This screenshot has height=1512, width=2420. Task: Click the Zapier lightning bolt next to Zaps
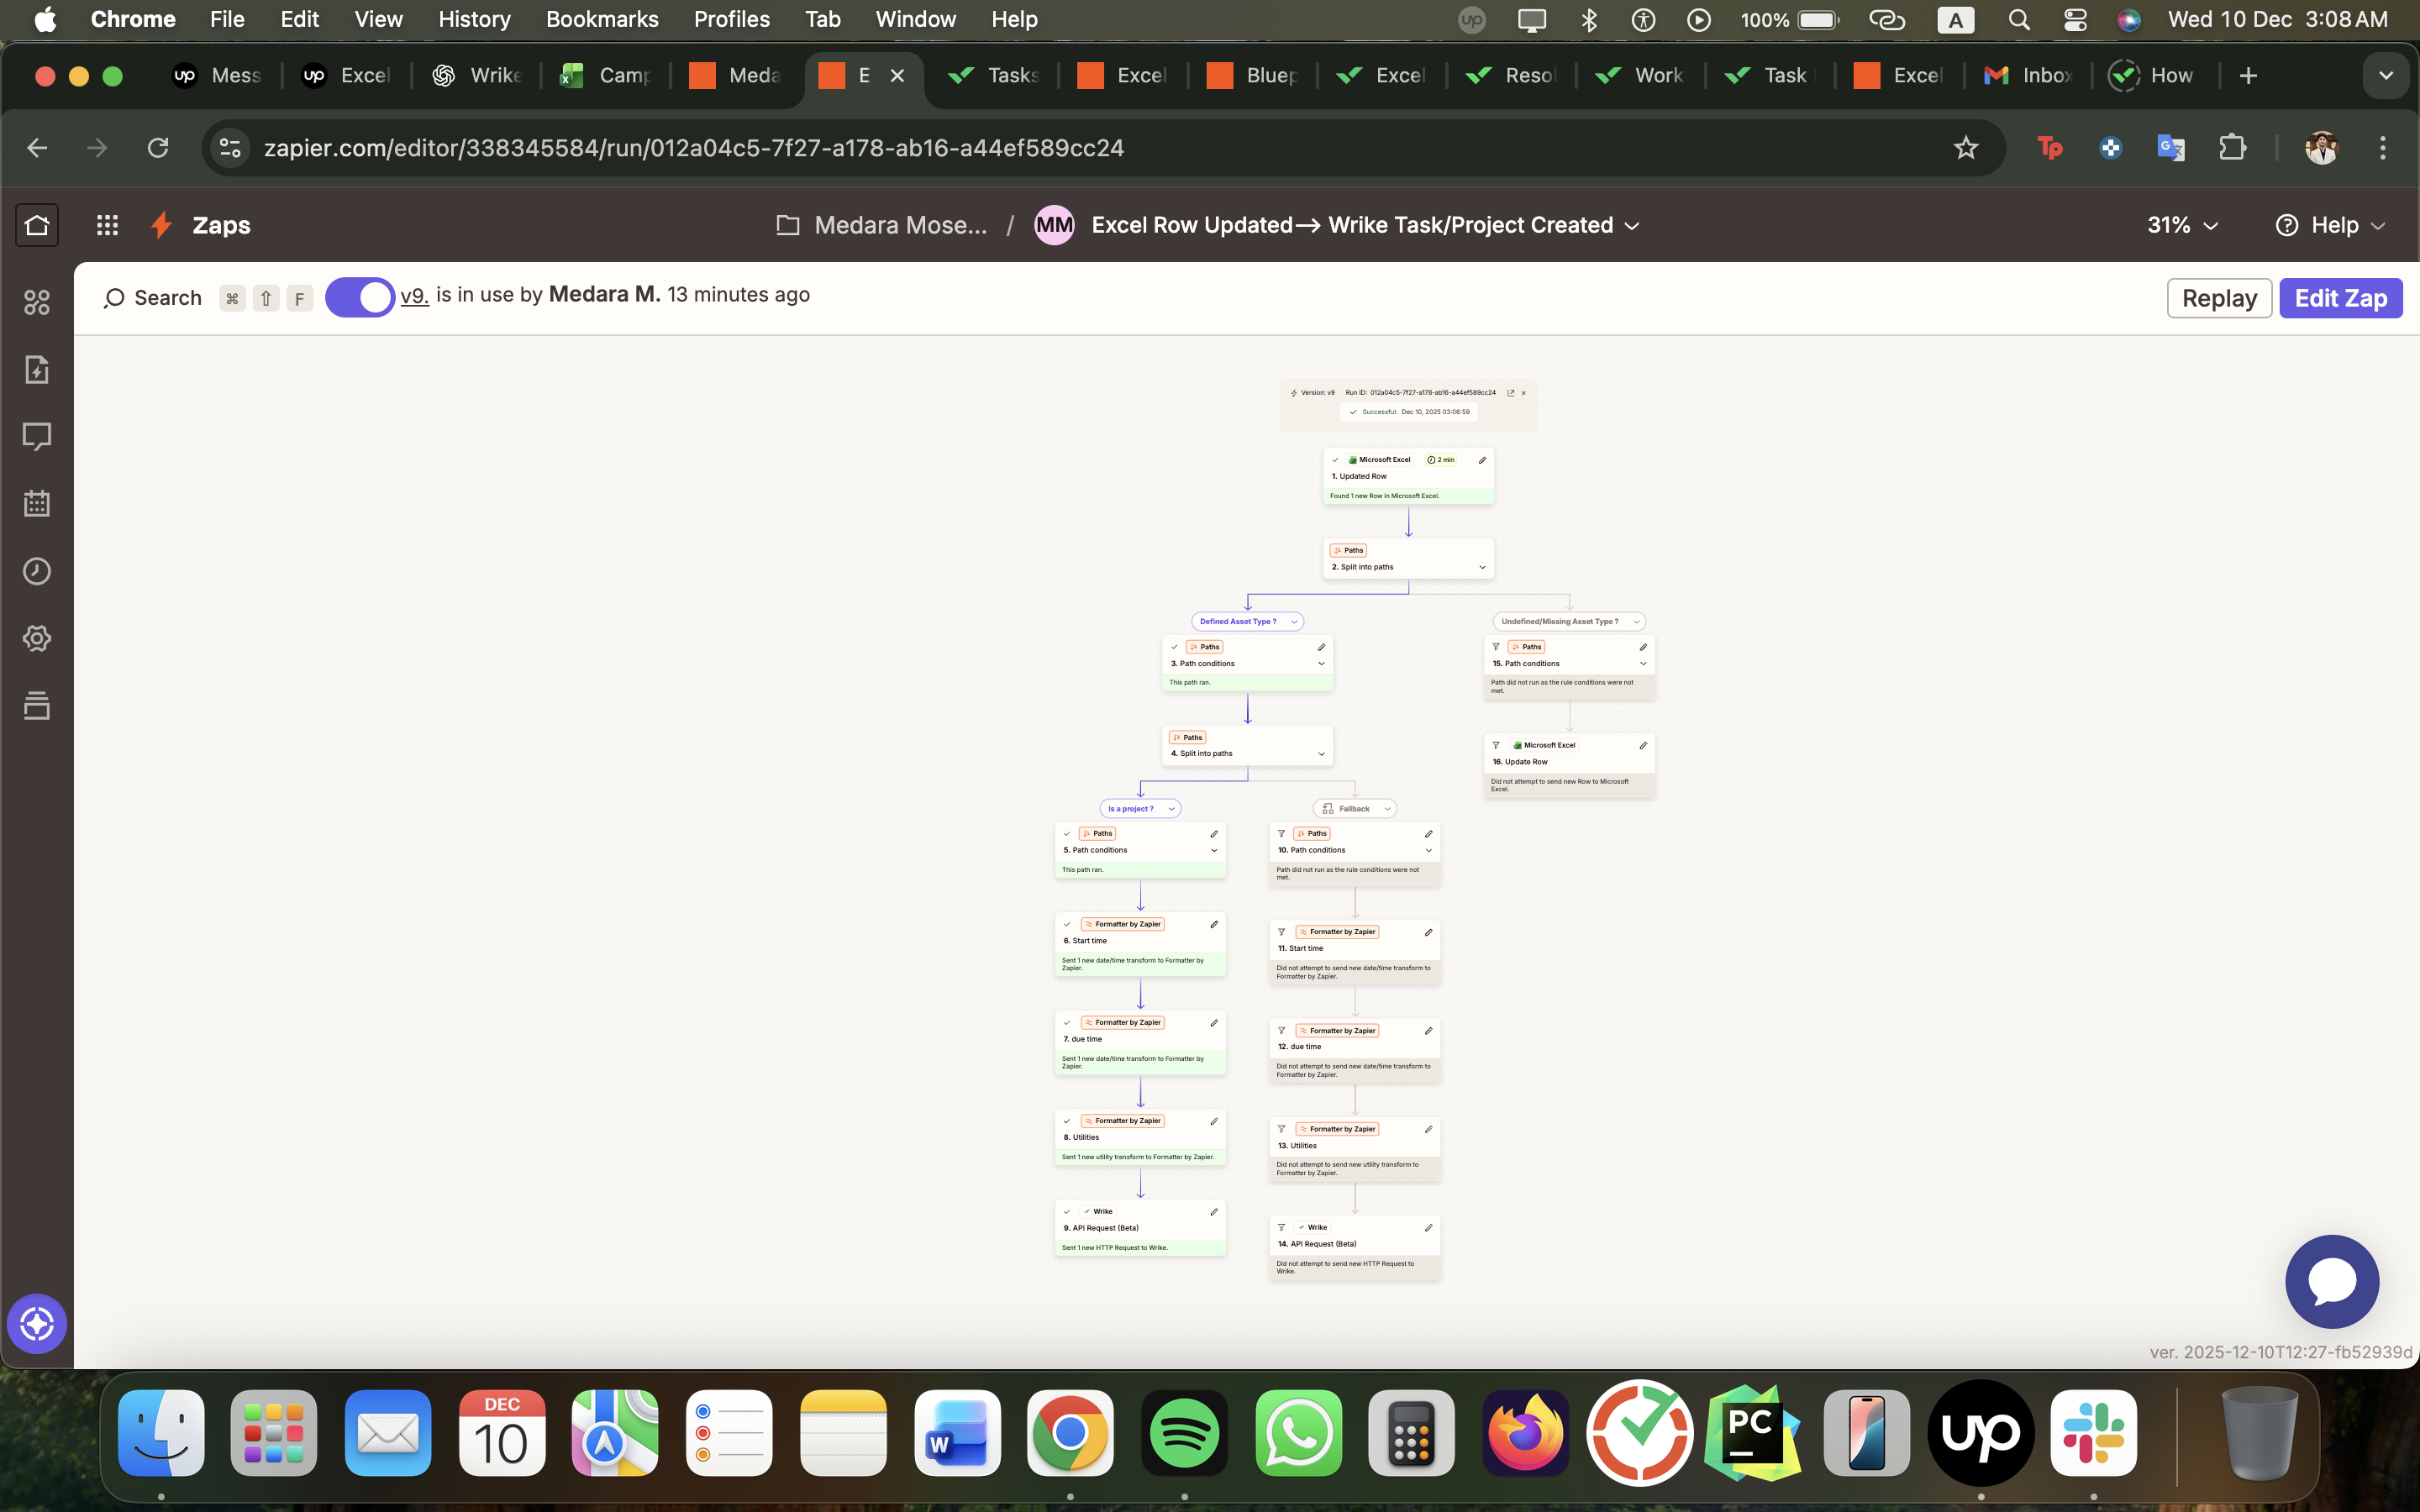click(x=161, y=225)
